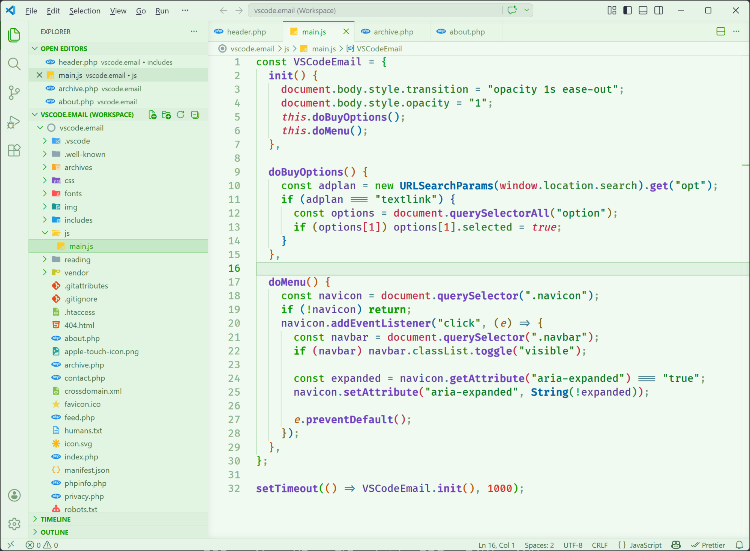Open the Selection menu
Image resolution: width=750 pixels, height=551 pixels.
tap(85, 11)
